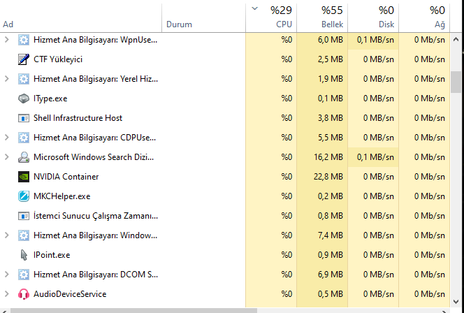This screenshot has width=464, height=313.
Task: Select the NVIDIA Container process name
Action: pos(66,177)
